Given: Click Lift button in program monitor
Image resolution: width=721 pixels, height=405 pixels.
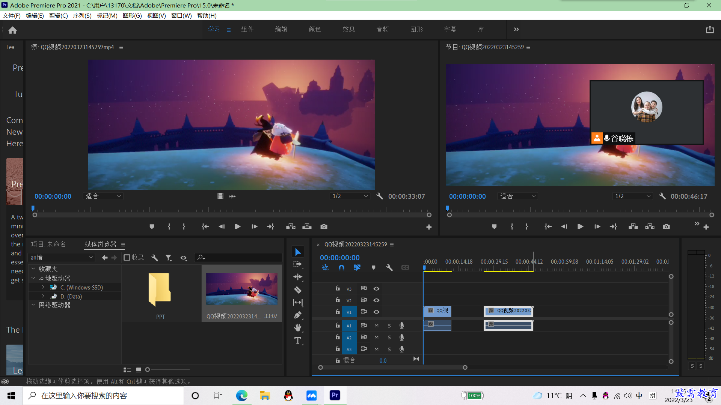Looking at the screenshot, I should coord(633,226).
